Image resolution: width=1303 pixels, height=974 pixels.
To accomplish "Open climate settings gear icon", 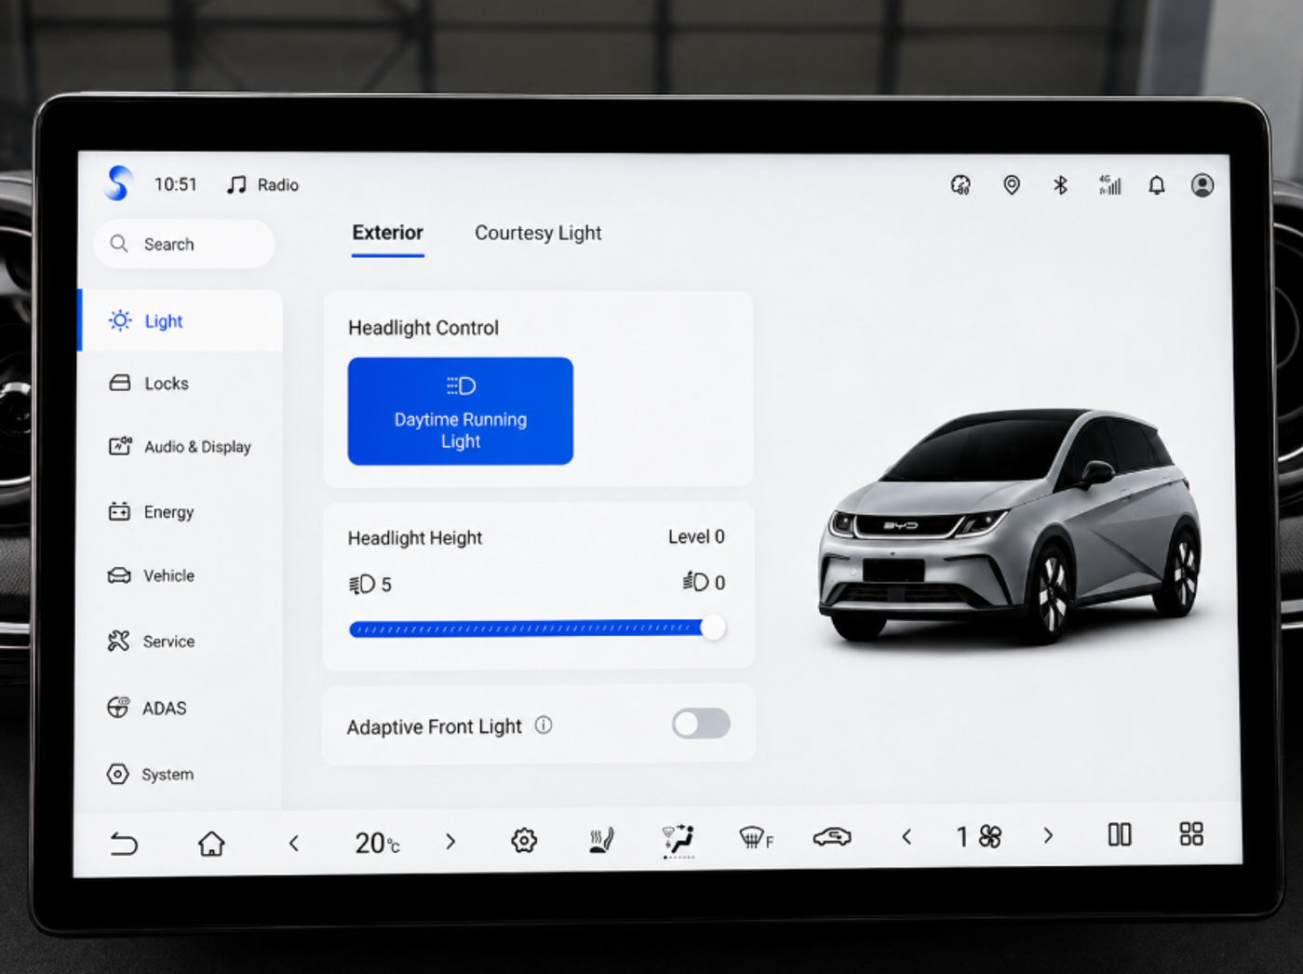I will (x=524, y=841).
